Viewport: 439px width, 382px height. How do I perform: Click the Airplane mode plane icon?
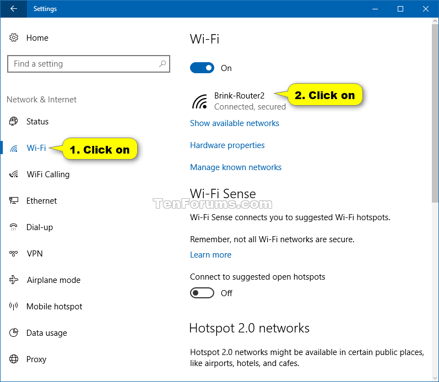pos(14,280)
